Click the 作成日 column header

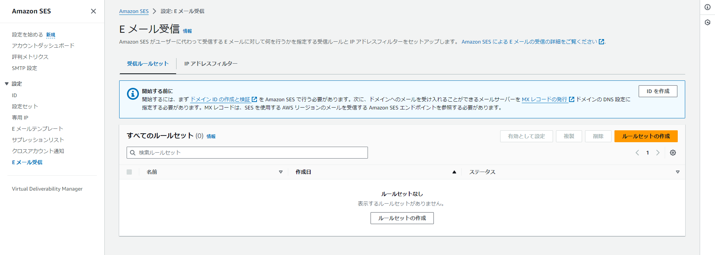pyautogui.click(x=304, y=172)
